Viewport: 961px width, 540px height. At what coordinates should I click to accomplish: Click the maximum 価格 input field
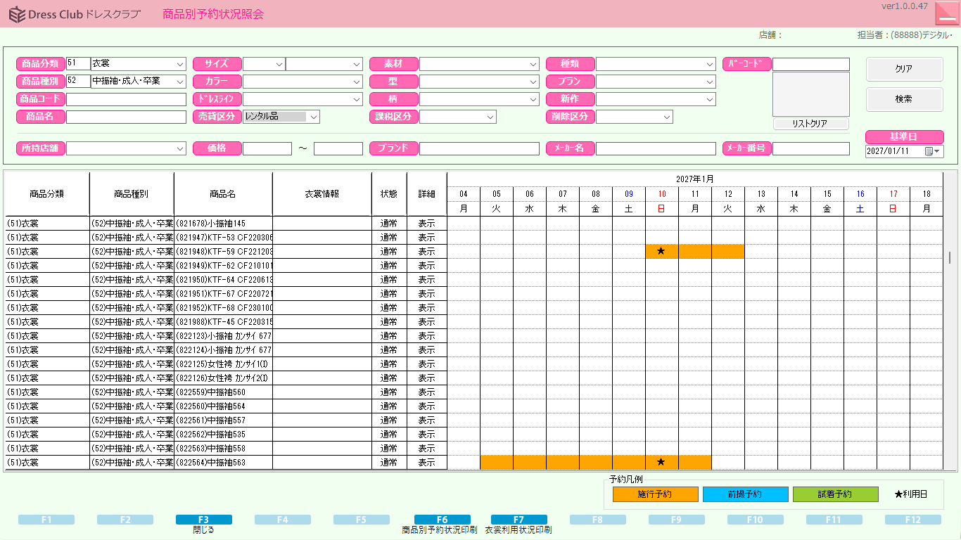[x=338, y=148]
